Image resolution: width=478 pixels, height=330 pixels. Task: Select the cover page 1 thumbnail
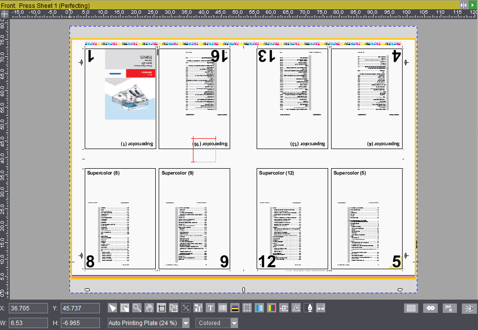[120, 98]
